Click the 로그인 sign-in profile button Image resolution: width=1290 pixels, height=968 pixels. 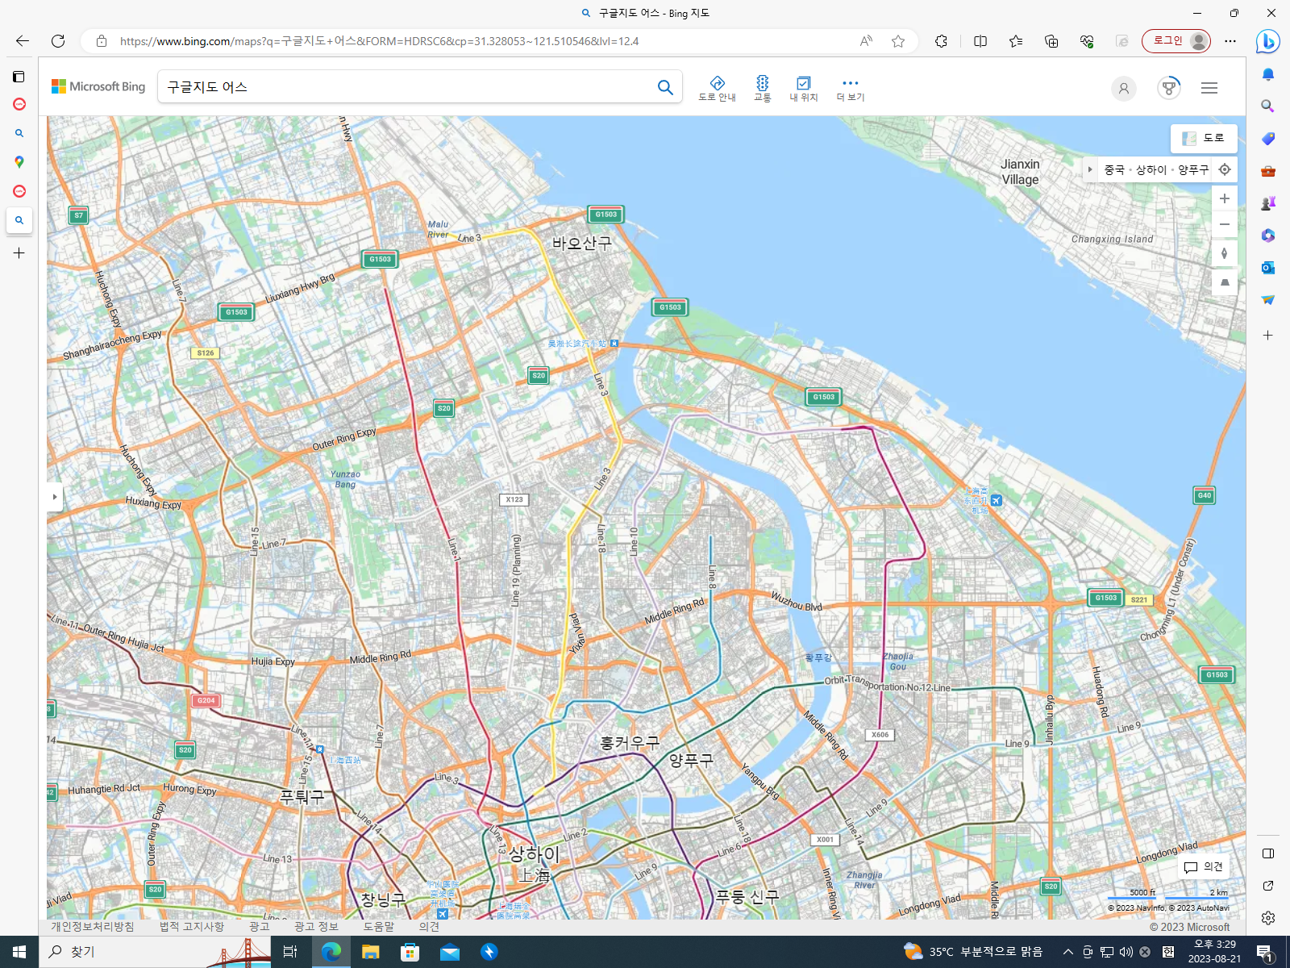[x=1176, y=41]
